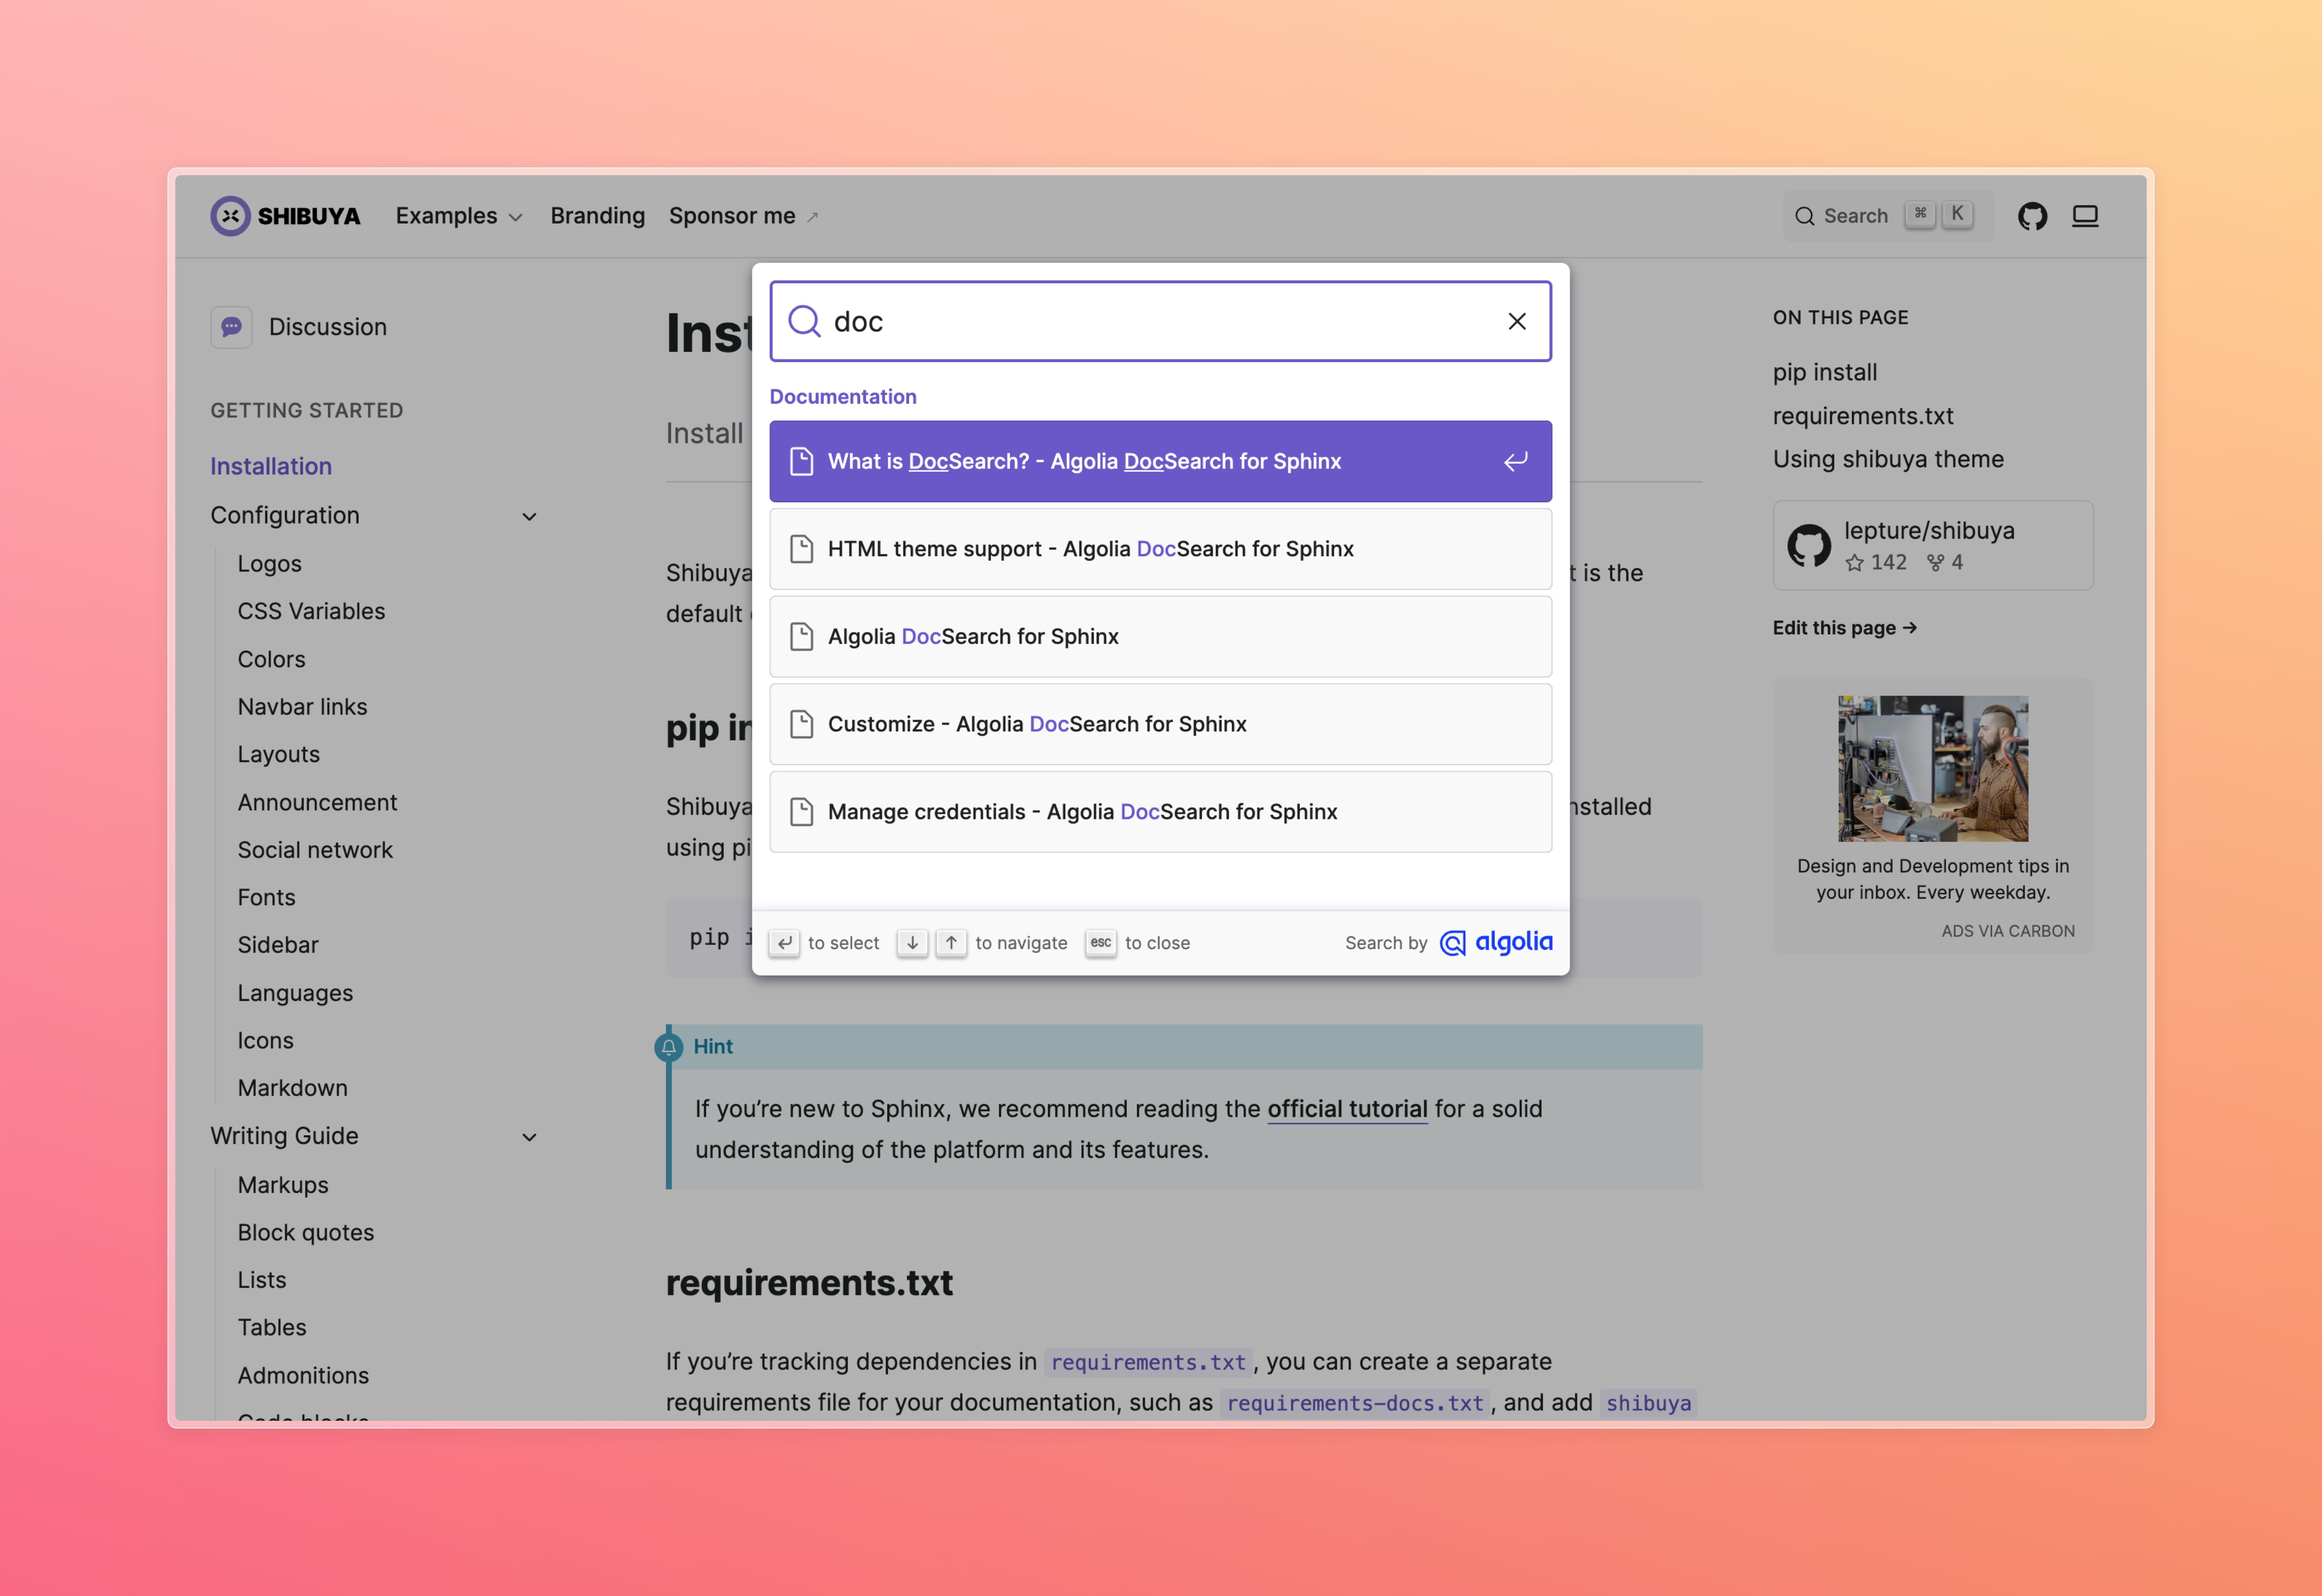2322x1596 pixels.
Task: Open the Branding nav link
Action: [x=598, y=216]
